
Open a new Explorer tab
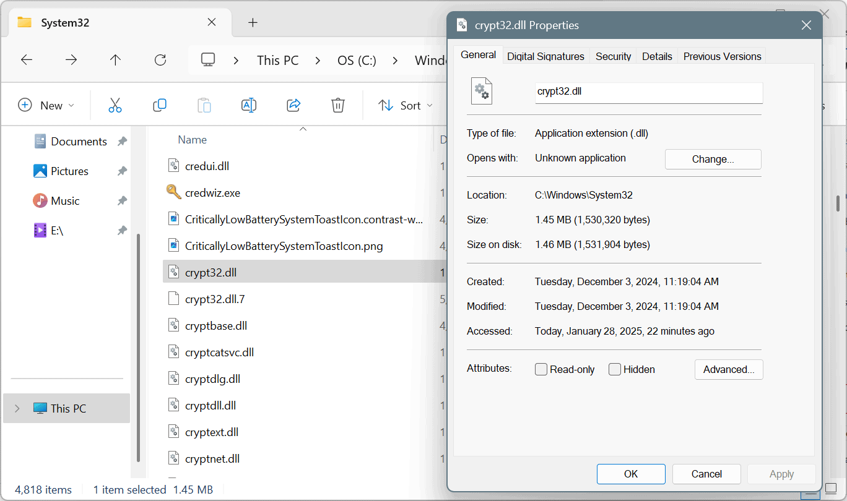[253, 22]
